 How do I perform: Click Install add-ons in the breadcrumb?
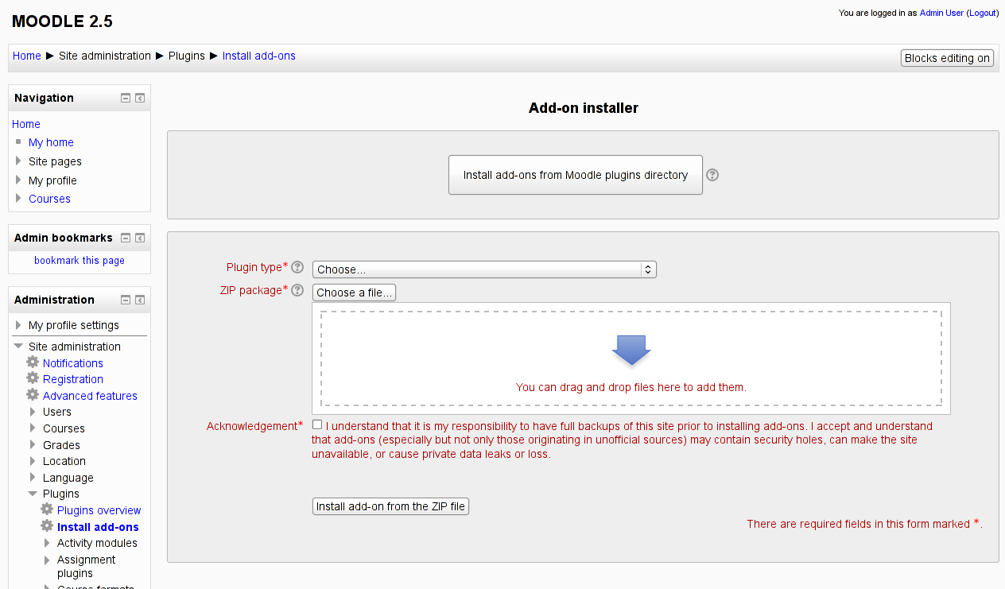point(259,56)
